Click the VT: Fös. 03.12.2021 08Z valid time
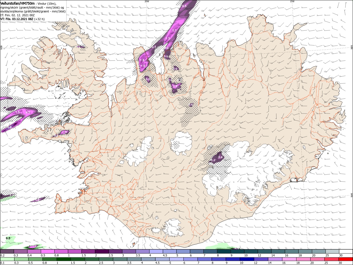The height and width of the screenshot is (265, 353). 17,19
